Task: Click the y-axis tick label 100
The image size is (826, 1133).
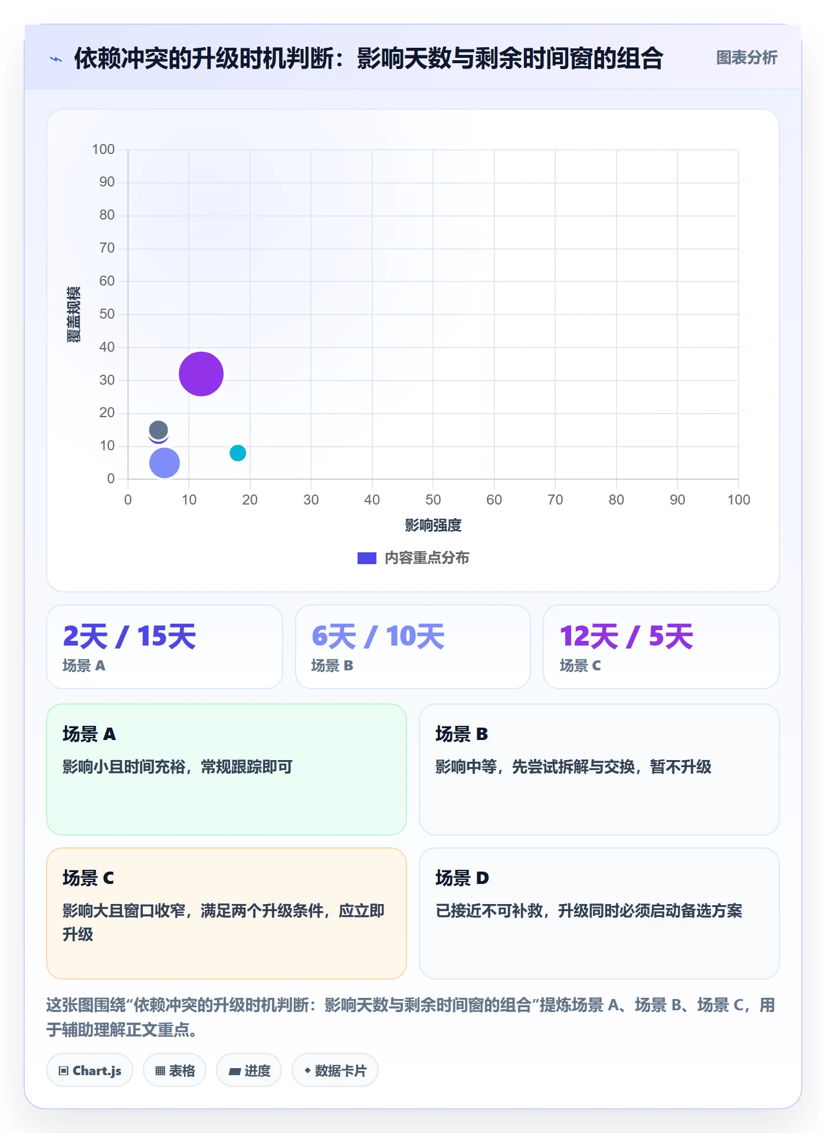Action: [103, 149]
